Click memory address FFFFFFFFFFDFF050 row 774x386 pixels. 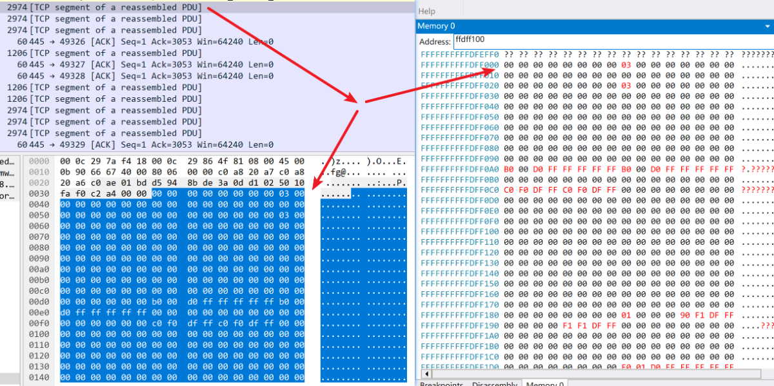[x=597, y=117]
